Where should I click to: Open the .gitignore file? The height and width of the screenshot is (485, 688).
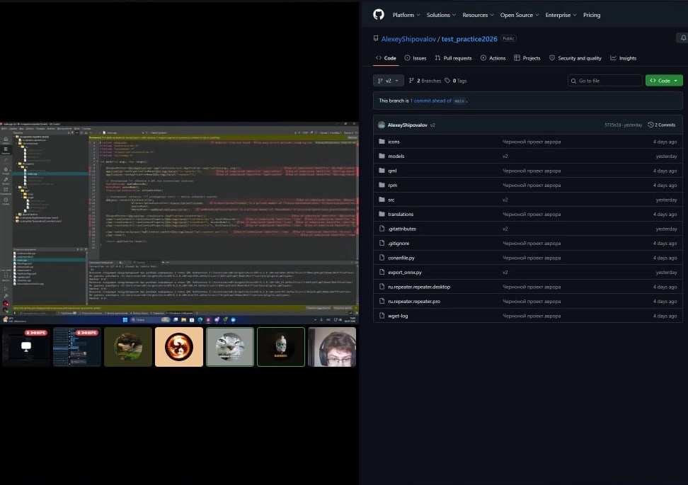click(399, 243)
